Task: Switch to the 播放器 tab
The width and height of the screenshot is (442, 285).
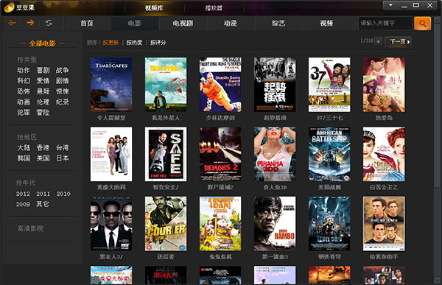Action: coord(214,8)
